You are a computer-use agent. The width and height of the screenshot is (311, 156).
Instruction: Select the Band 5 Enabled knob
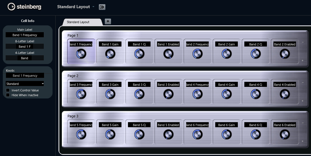coord(168,135)
